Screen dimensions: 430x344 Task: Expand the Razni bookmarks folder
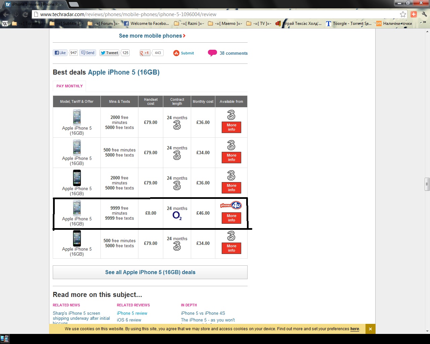[189, 24]
